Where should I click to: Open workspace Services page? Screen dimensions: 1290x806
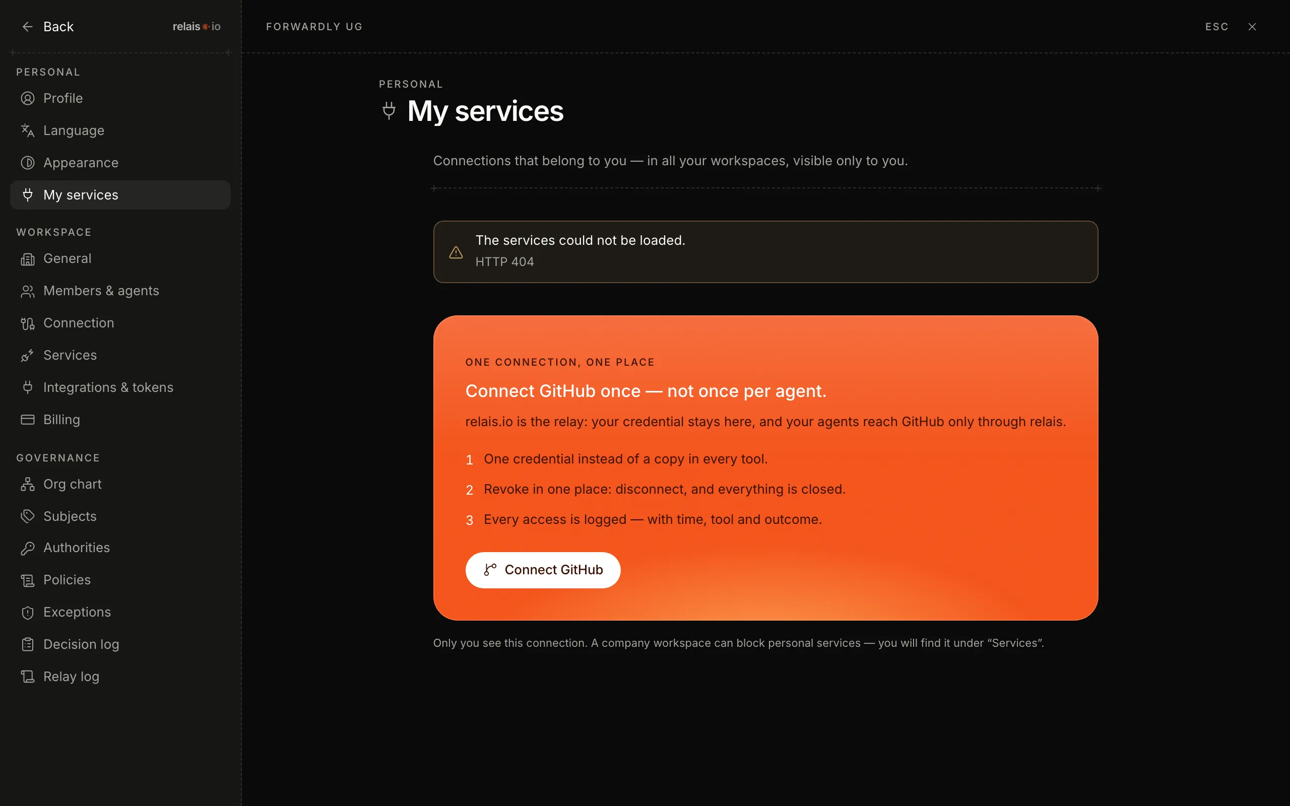(x=120, y=355)
